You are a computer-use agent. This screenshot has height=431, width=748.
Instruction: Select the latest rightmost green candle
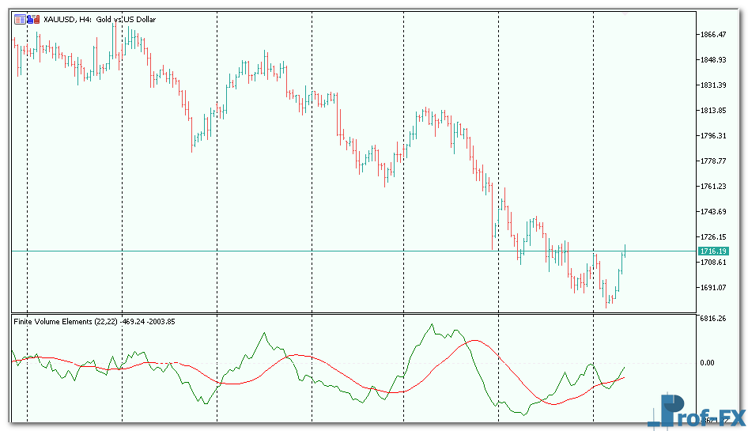tap(625, 251)
